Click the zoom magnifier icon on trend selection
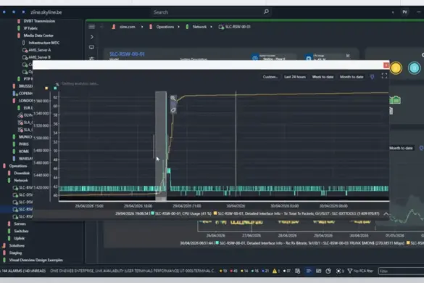Viewport: 424px width, 283px height. (x=173, y=98)
